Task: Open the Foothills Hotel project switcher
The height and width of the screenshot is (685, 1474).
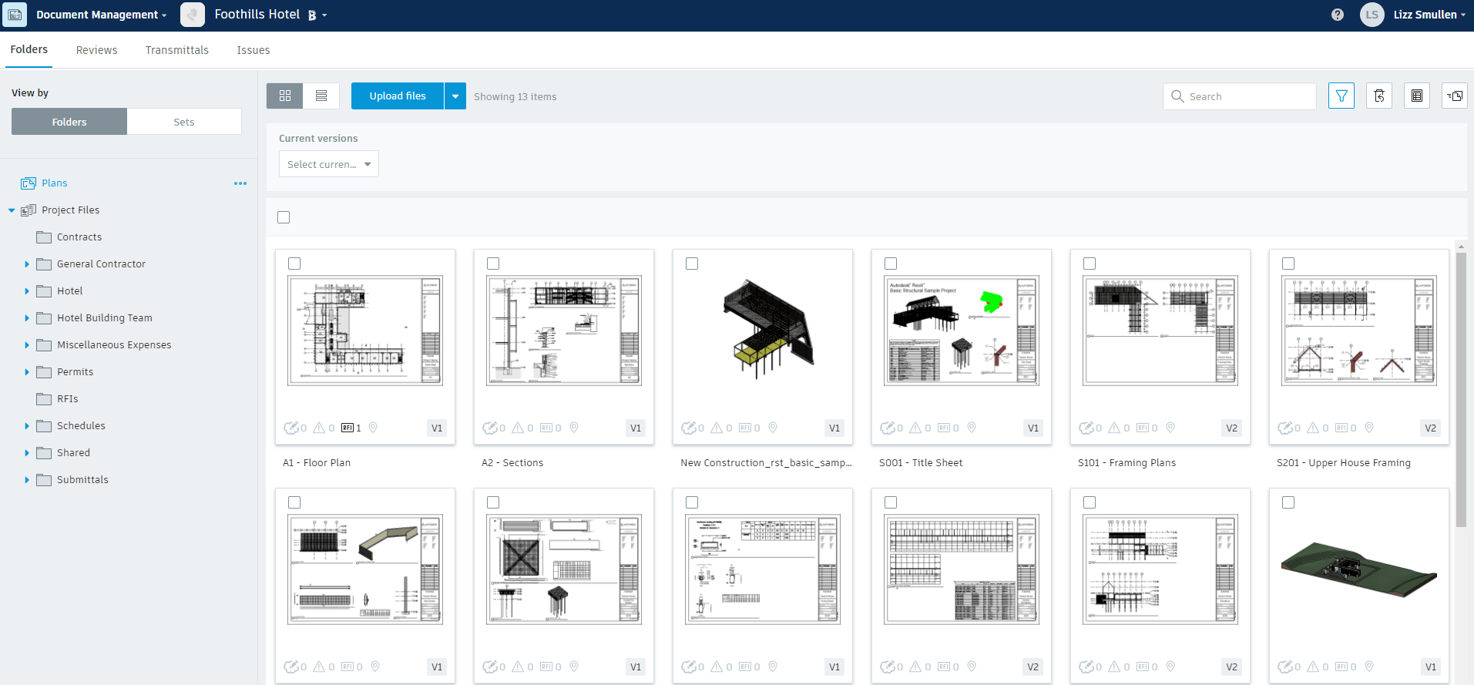Action: click(x=270, y=15)
